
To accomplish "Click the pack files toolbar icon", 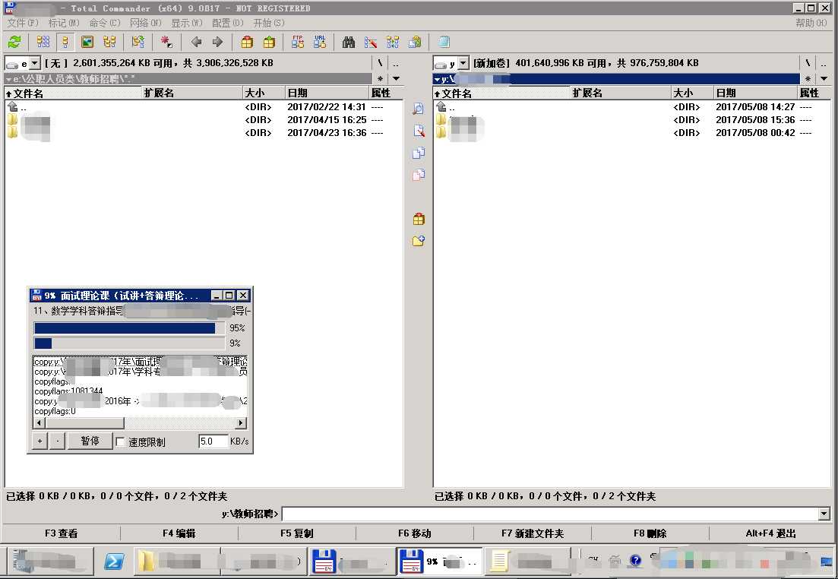I will tap(247, 42).
